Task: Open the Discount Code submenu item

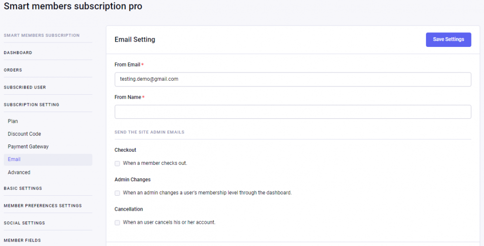Action: pos(24,134)
